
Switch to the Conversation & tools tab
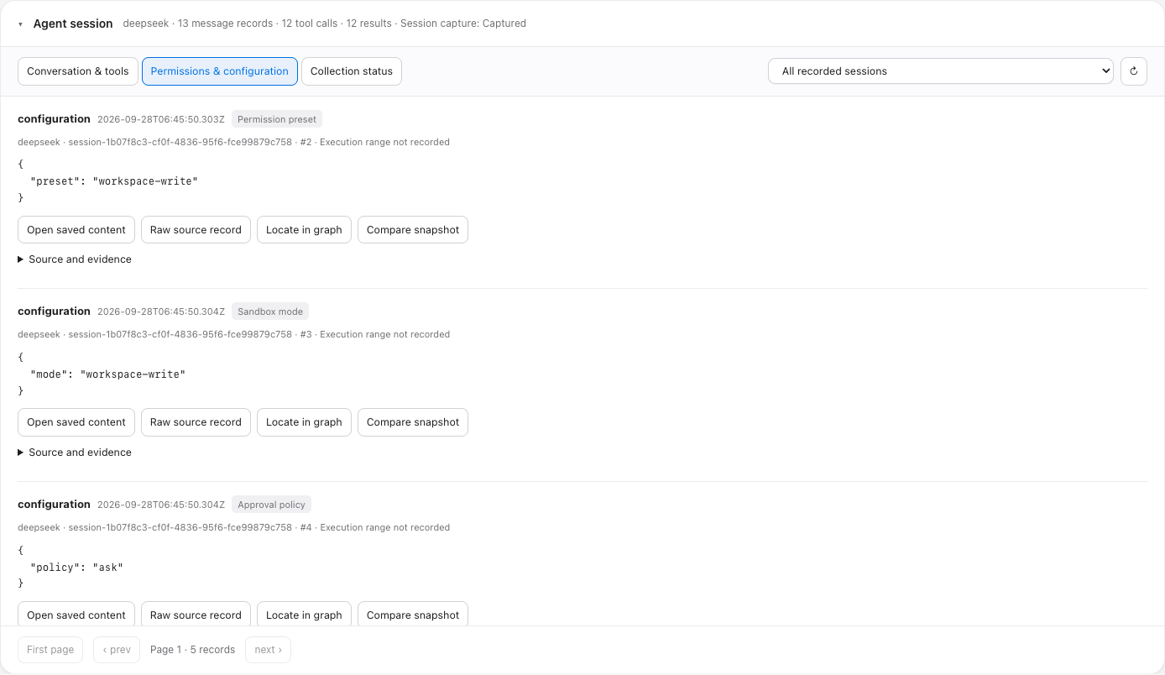point(78,71)
